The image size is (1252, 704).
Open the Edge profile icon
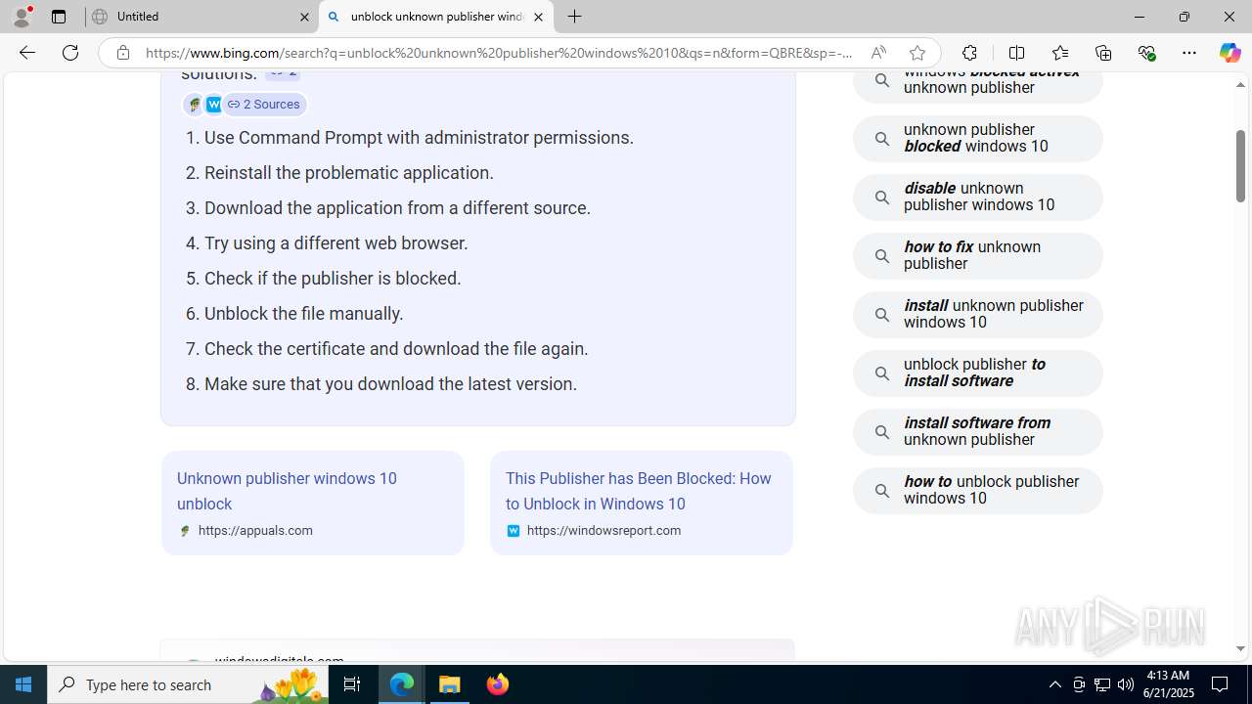point(22,17)
